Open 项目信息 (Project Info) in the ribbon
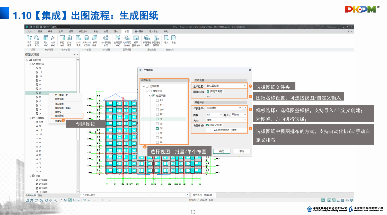The height and width of the screenshot is (215, 387). coord(29,41)
